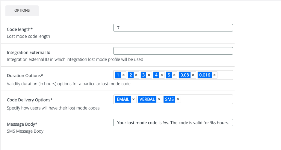Screen dimensions: 281x150
Task: Focus the Integration External Id field
Action: pos(173,51)
